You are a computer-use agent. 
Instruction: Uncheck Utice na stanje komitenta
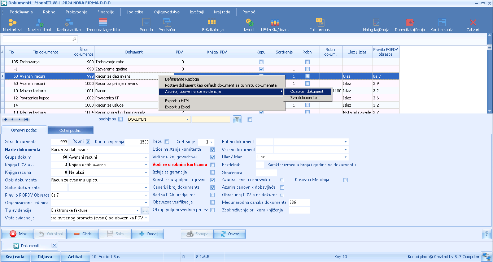pyautogui.click(x=213, y=150)
